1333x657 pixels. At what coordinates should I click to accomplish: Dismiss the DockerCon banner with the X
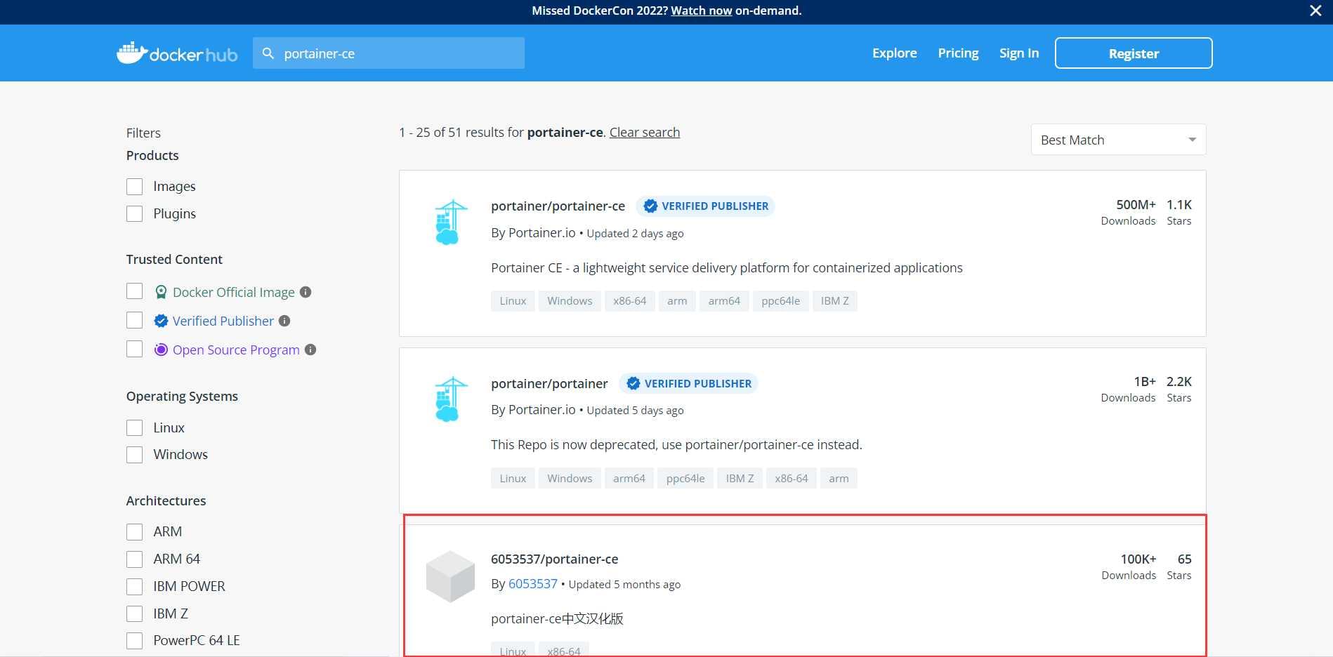[x=1315, y=11]
